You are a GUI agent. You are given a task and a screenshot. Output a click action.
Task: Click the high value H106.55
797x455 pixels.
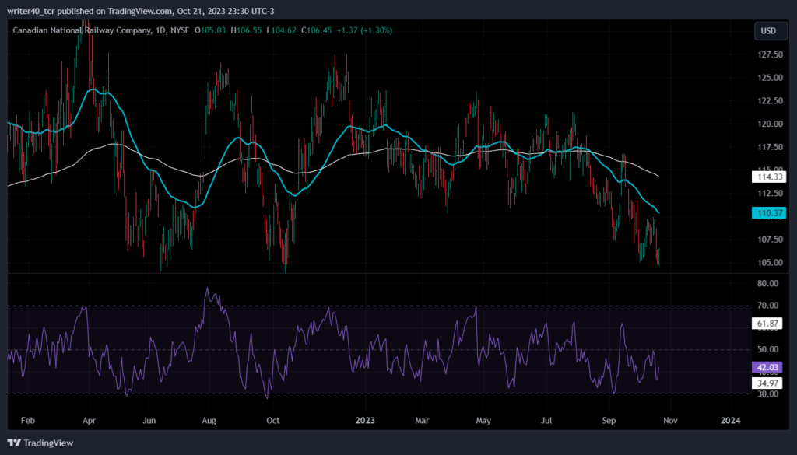pyautogui.click(x=247, y=30)
